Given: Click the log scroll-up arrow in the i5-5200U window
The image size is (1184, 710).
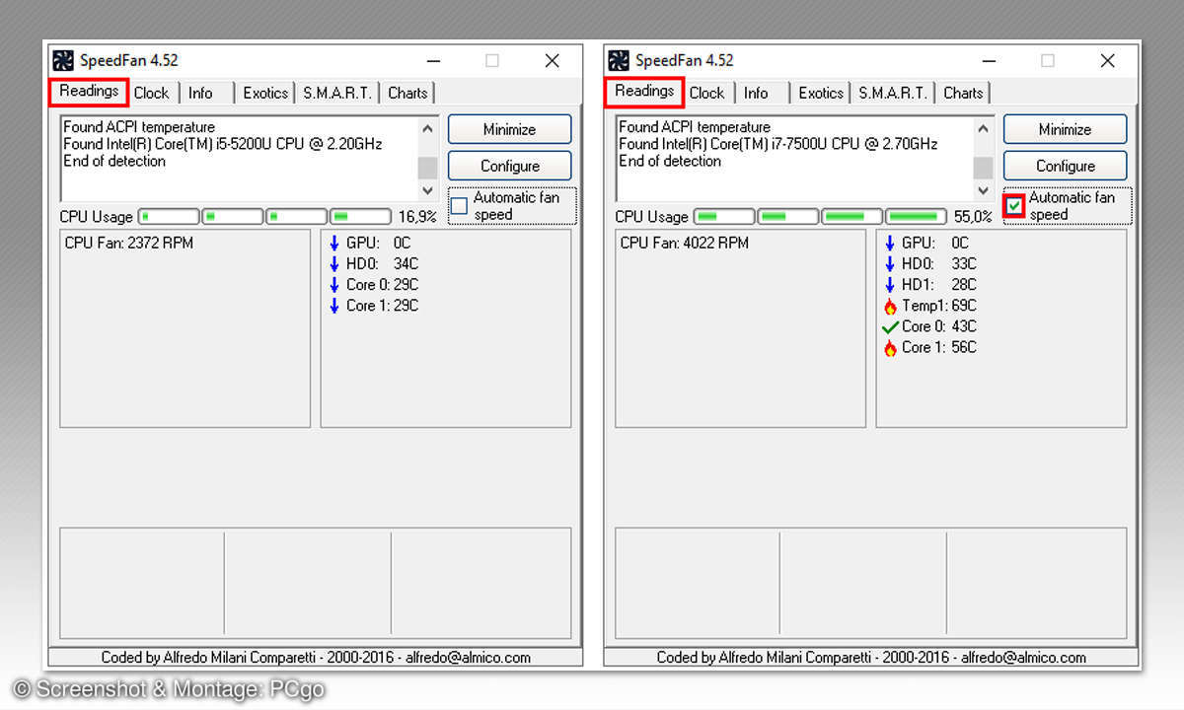Looking at the screenshot, I should (427, 128).
